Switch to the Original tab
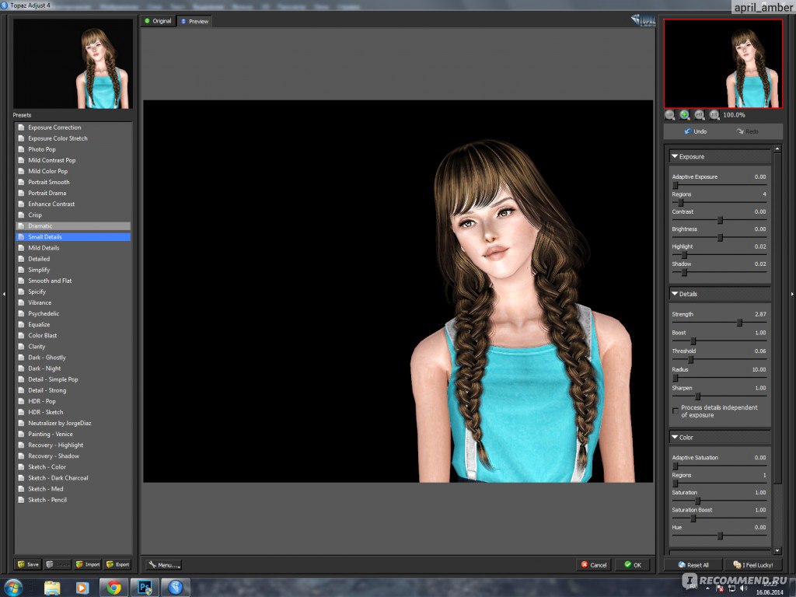Viewport: 796px width, 597px height. tap(158, 21)
